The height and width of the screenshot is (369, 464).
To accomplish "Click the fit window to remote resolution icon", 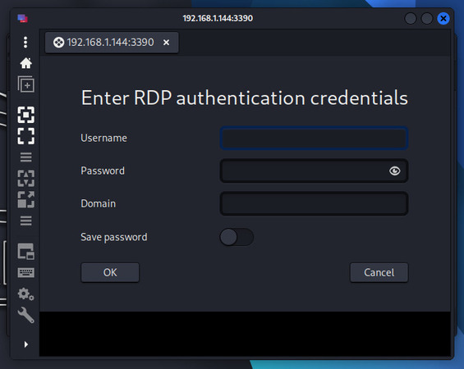I will [25, 115].
